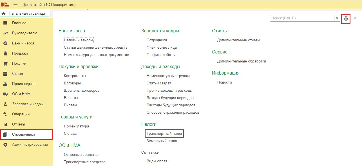This screenshot has width=362, height=166.
Task: Open Земельный налог link
Action: click(162, 141)
